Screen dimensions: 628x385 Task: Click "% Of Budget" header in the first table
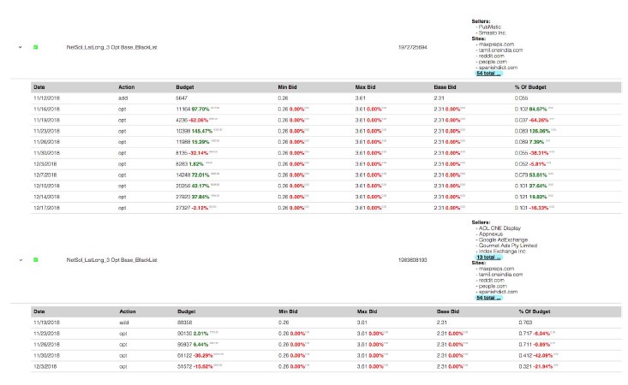(x=530, y=86)
